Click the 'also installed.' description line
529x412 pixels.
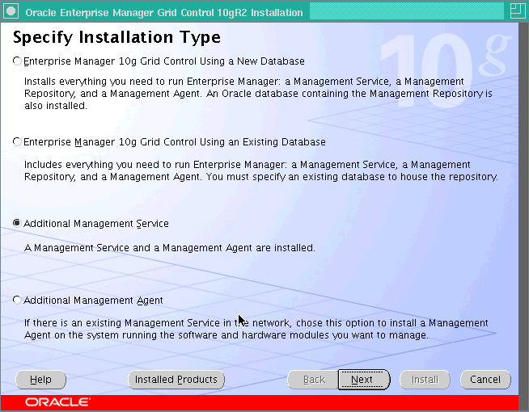coord(56,106)
